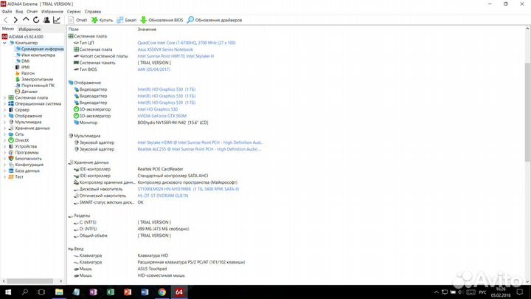The height and width of the screenshot is (299, 531).
Task: Open PowerPoint from the taskbar
Action: (x=128, y=292)
